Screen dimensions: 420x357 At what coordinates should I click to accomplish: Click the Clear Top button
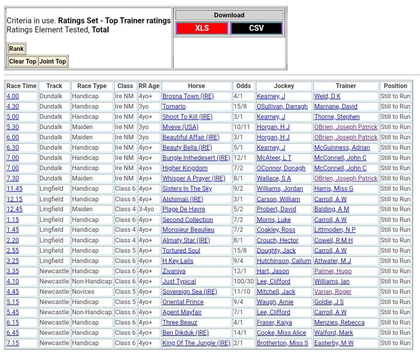coord(23,62)
